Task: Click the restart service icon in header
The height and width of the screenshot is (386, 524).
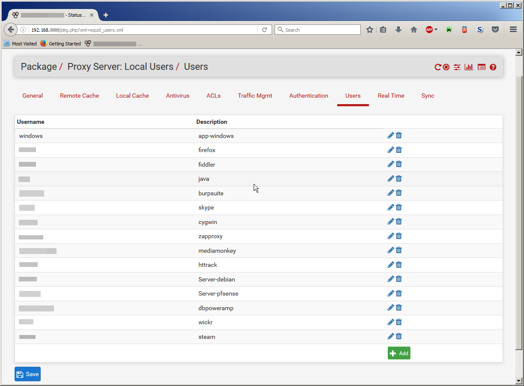Action: (x=438, y=67)
